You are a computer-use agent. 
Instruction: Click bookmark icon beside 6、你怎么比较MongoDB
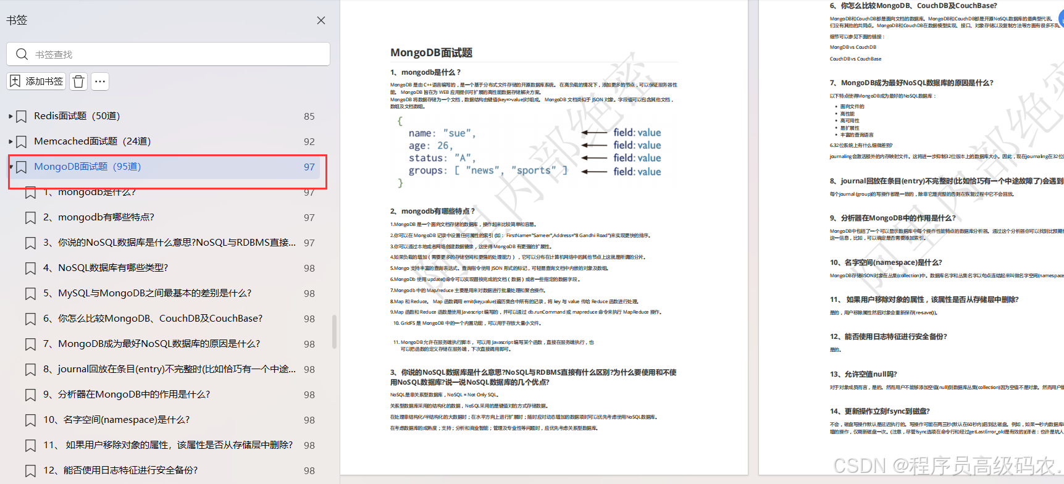pyautogui.click(x=30, y=319)
